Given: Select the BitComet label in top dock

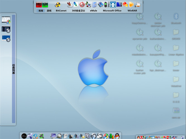Looking at the screenshot, I should click(x=61, y=11).
